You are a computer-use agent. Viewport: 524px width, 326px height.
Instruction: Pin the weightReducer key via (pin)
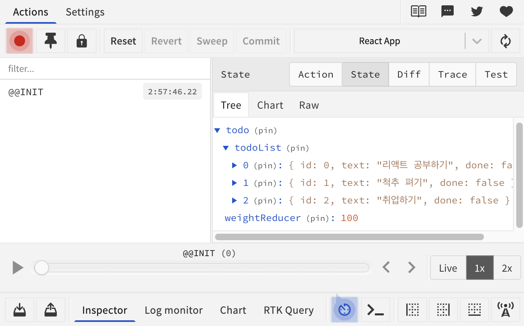(x=318, y=219)
